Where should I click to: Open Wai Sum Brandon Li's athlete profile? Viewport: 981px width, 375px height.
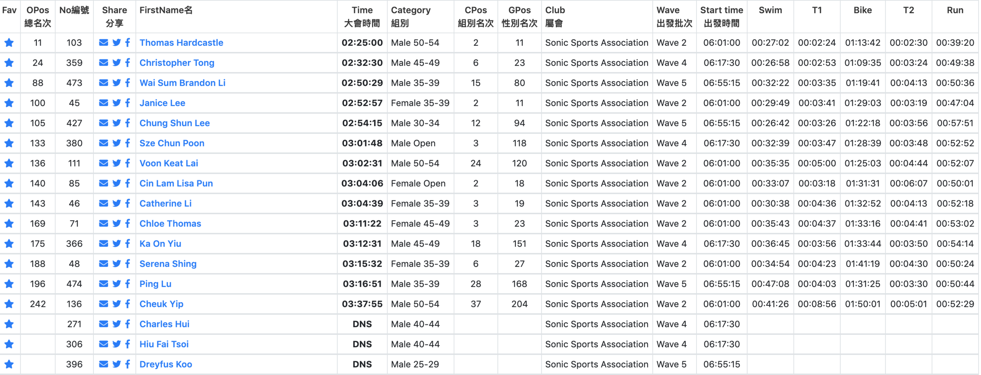[x=182, y=83]
